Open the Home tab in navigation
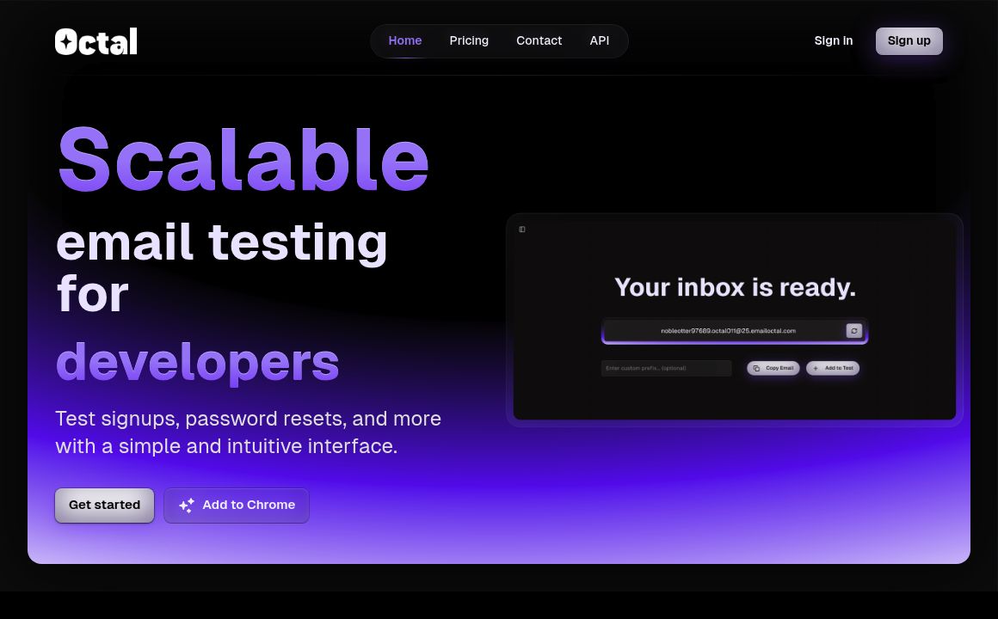The image size is (998, 619). 404,40
